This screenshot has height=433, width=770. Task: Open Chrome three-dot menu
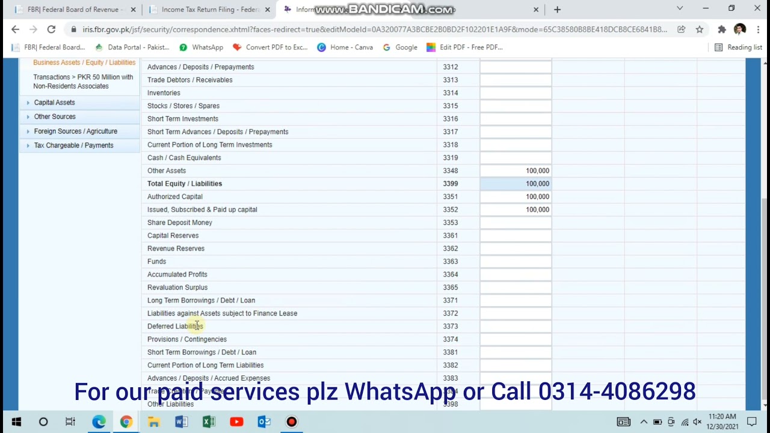coord(757,29)
